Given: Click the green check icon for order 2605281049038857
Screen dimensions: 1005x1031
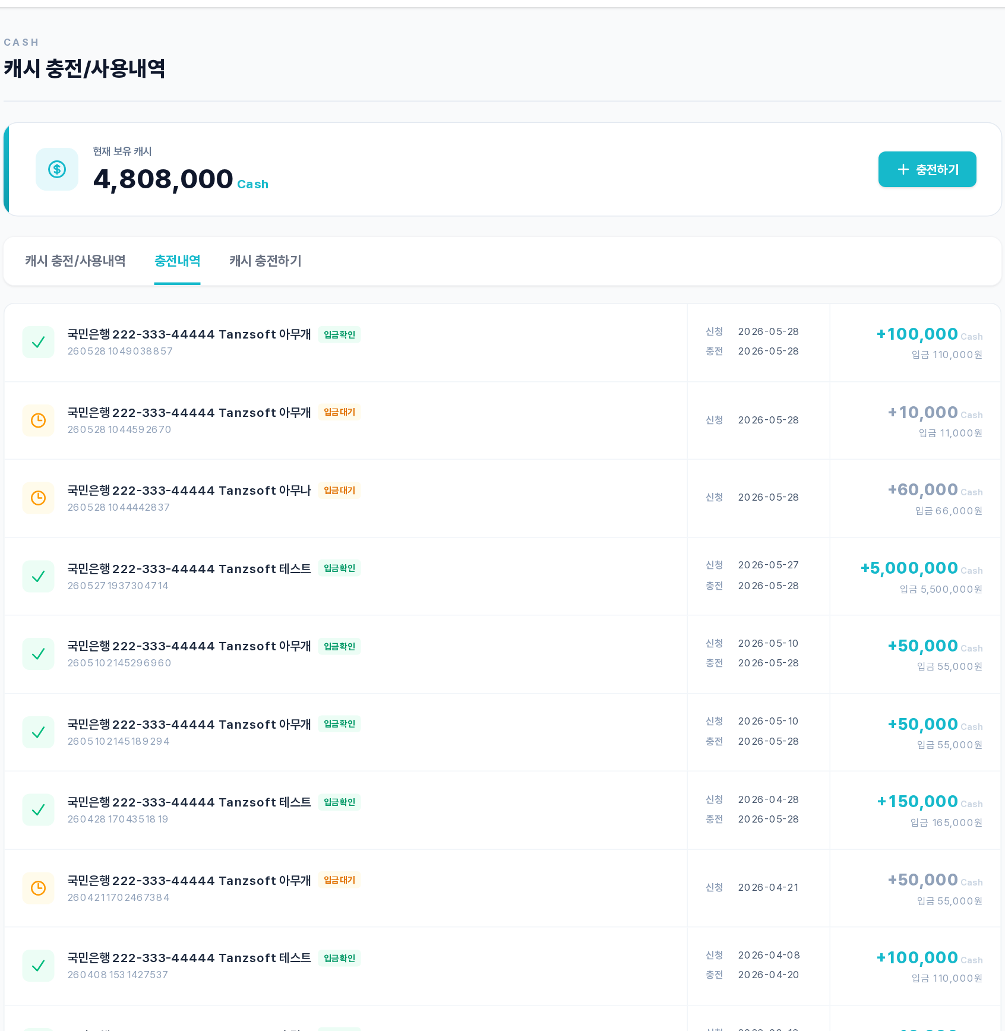Looking at the screenshot, I should (38, 342).
